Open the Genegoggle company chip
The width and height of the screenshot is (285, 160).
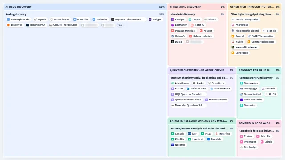249,89
